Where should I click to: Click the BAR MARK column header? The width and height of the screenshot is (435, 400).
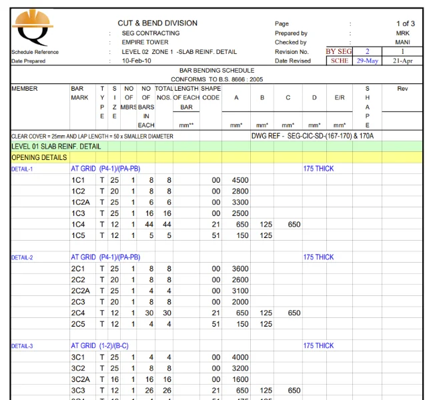coord(79,93)
